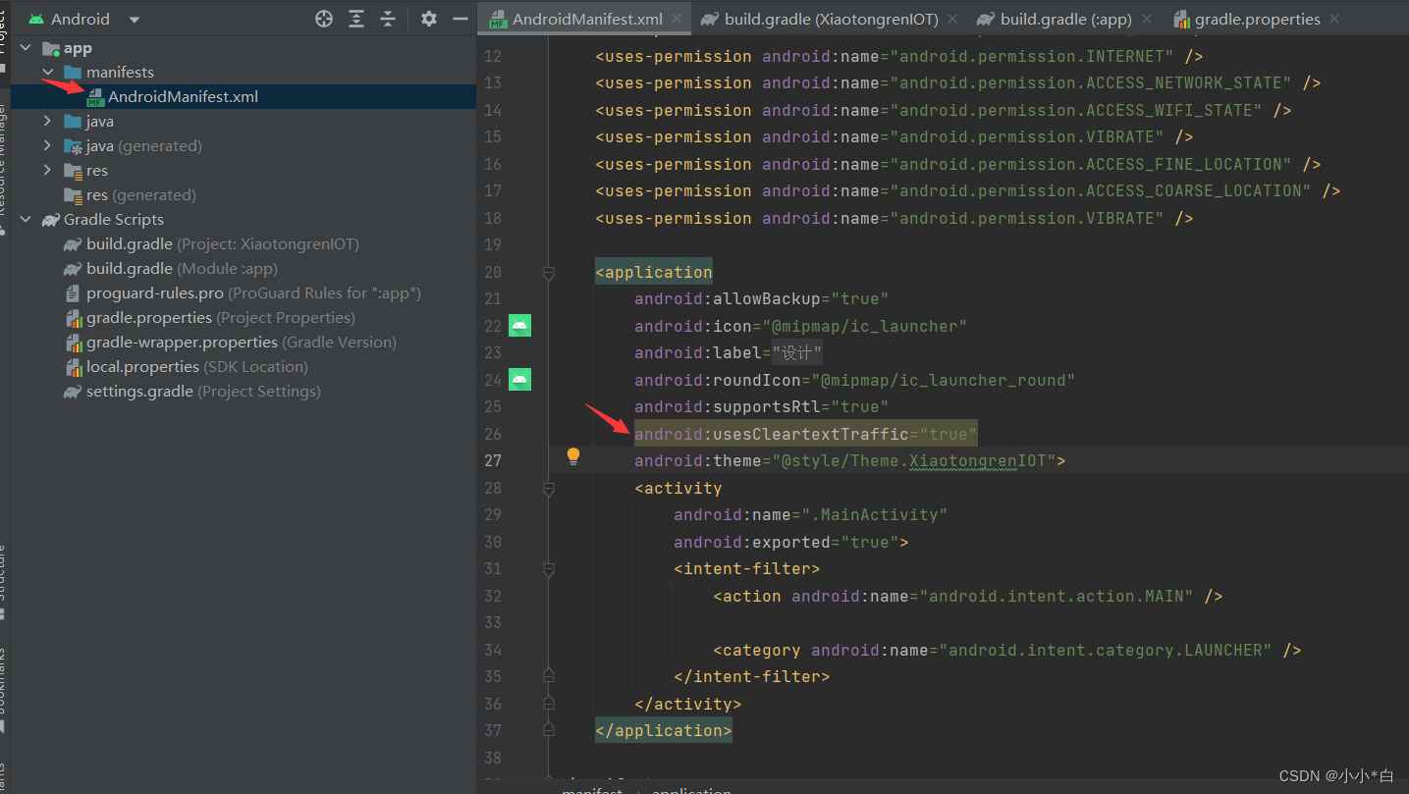The width and height of the screenshot is (1409, 794).
Task: Click the Android robot icon in header
Action: (x=36, y=19)
